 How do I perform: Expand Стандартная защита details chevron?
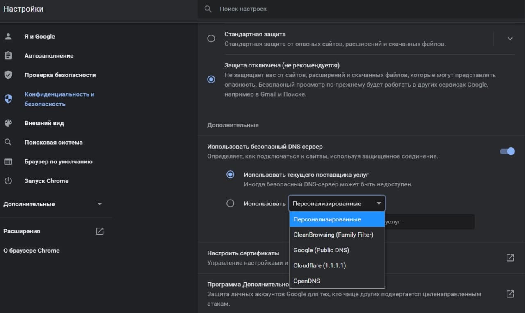pyautogui.click(x=510, y=39)
